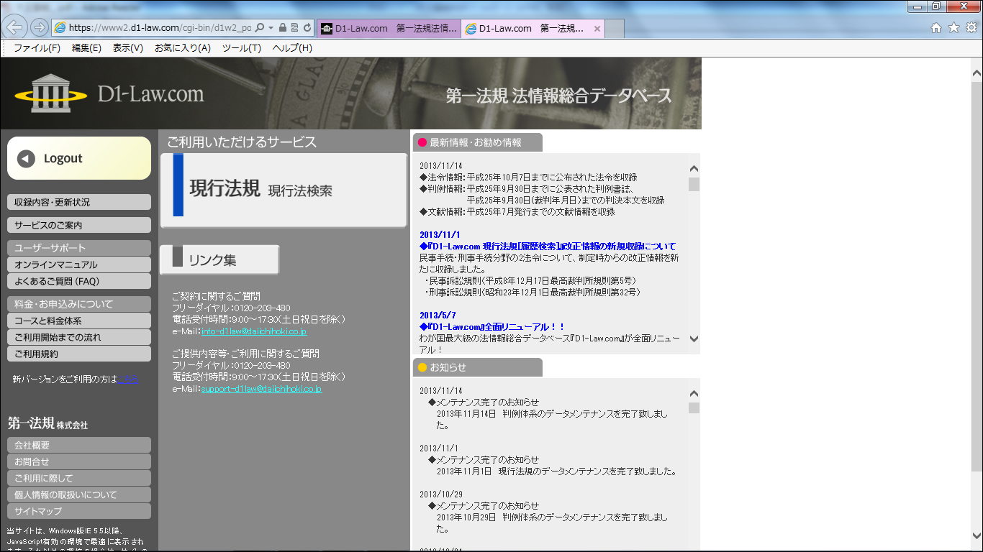Open the 表示(V) menu
The width and height of the screenshot is (983, 552).
pos(128,48)
